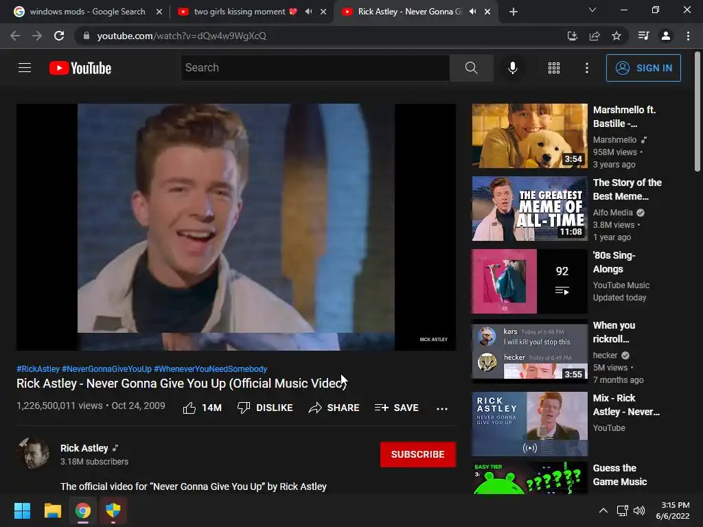View site information lock icon

point(87,36)
